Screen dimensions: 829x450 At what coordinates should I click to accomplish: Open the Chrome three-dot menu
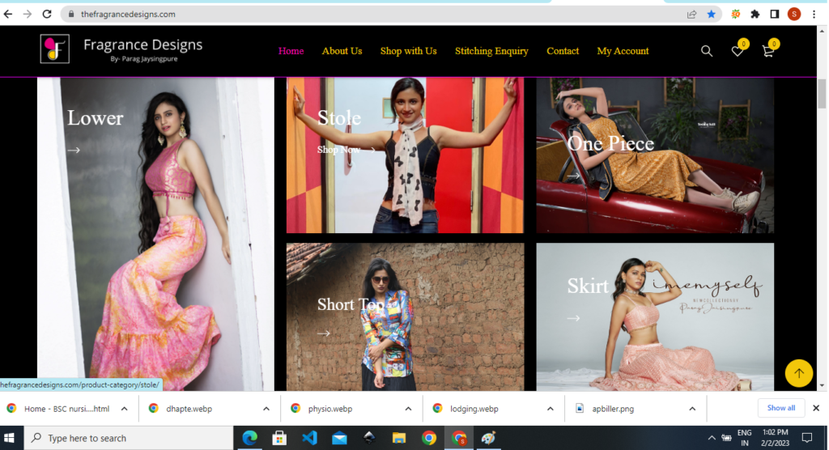click(x=814, y=15)
